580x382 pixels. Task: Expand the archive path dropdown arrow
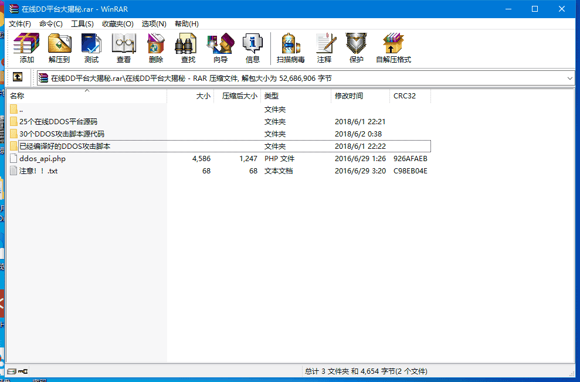tap(570, 78)
